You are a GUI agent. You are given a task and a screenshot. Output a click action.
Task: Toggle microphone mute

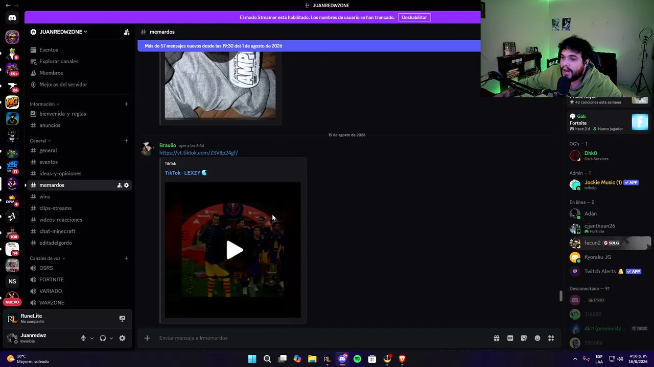click(83, 338)
